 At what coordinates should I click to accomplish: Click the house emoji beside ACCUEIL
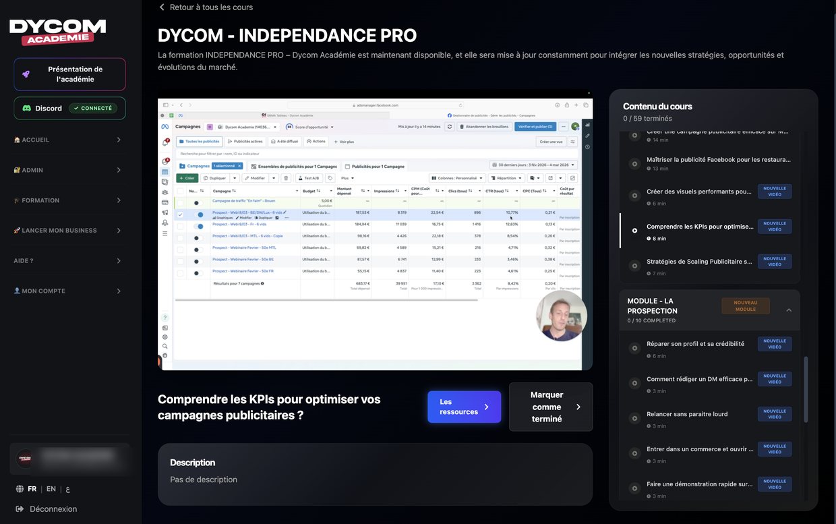pyautogui.click(x=17, y=140)
